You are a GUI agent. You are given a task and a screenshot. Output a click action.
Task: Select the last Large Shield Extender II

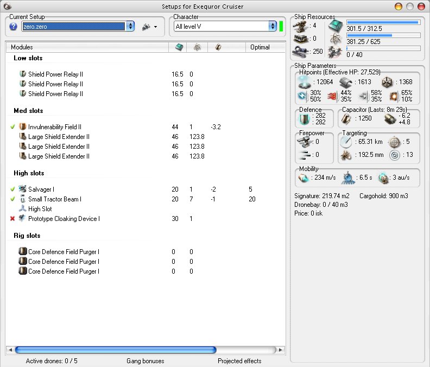coord(146,156)
